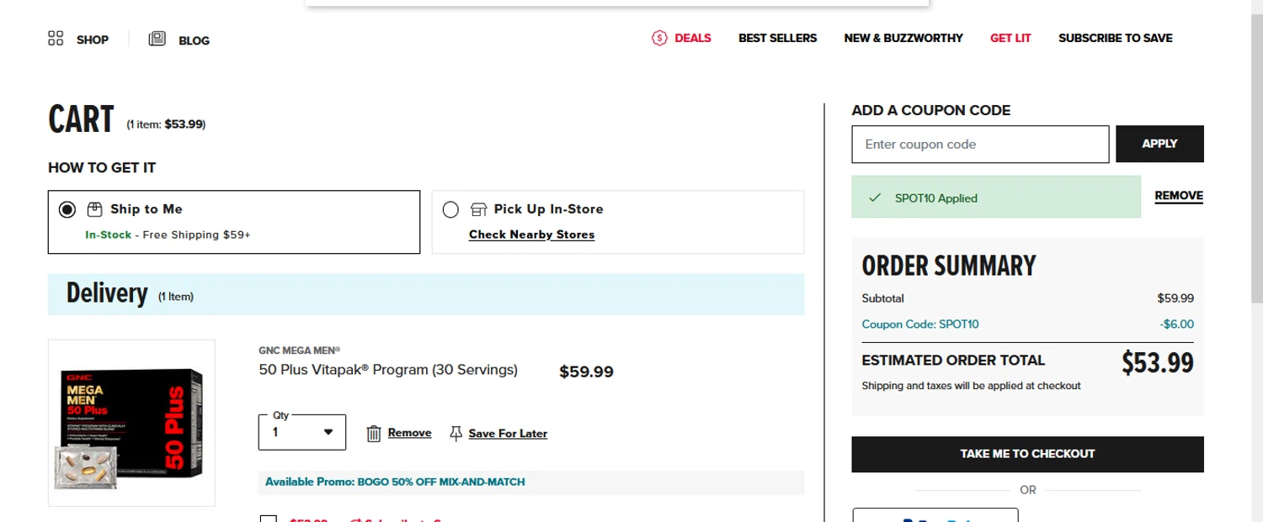Select the Pick Up In-Store radio button
Viewport: 1263px width, 522px height.
pos(450,209)
